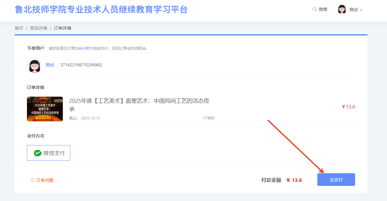The width and height of the screenshot is (387, 201).
Task: Go to 商品详情 breadcrumb
Action: point(38,28)
